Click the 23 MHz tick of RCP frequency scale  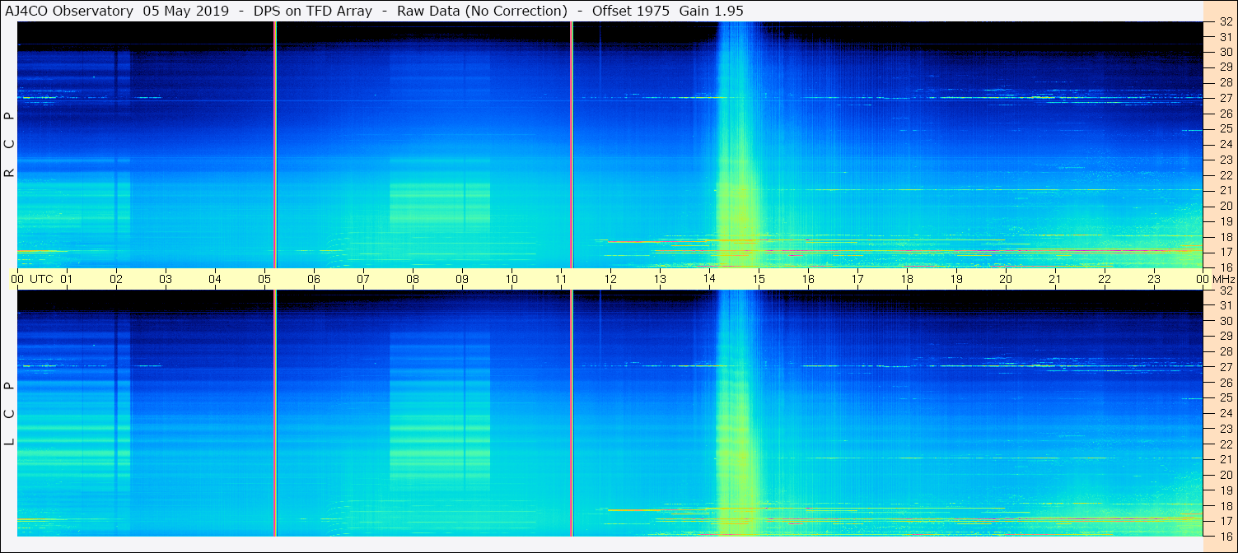pyautogui.click(x=1225, y=160)
